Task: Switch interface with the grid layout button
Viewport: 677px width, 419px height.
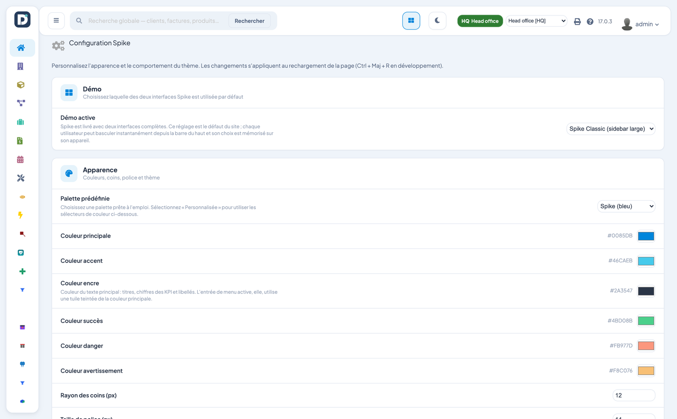Action: [x=411, y=21]
